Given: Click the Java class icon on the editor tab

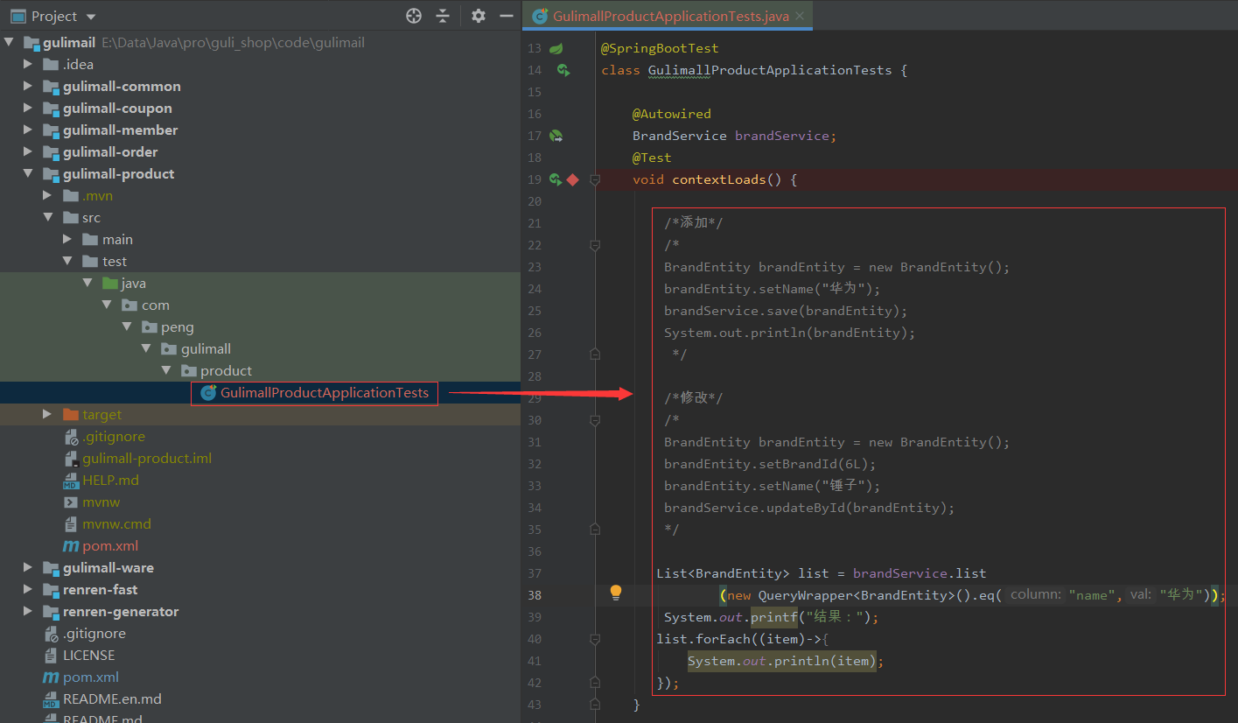Looking at the screenshot, I should [540, 16].
